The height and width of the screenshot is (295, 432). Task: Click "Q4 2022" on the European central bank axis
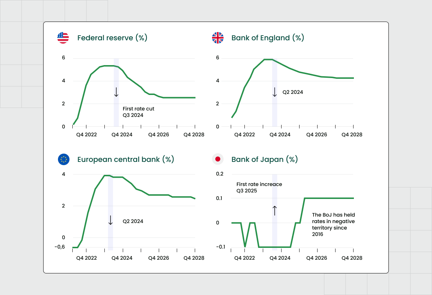pos(86,258)
